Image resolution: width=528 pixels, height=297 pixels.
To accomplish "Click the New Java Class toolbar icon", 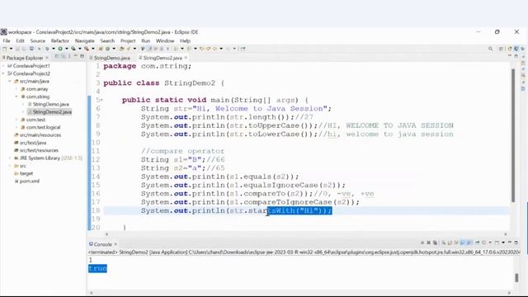I will click(x=107, y=49).
